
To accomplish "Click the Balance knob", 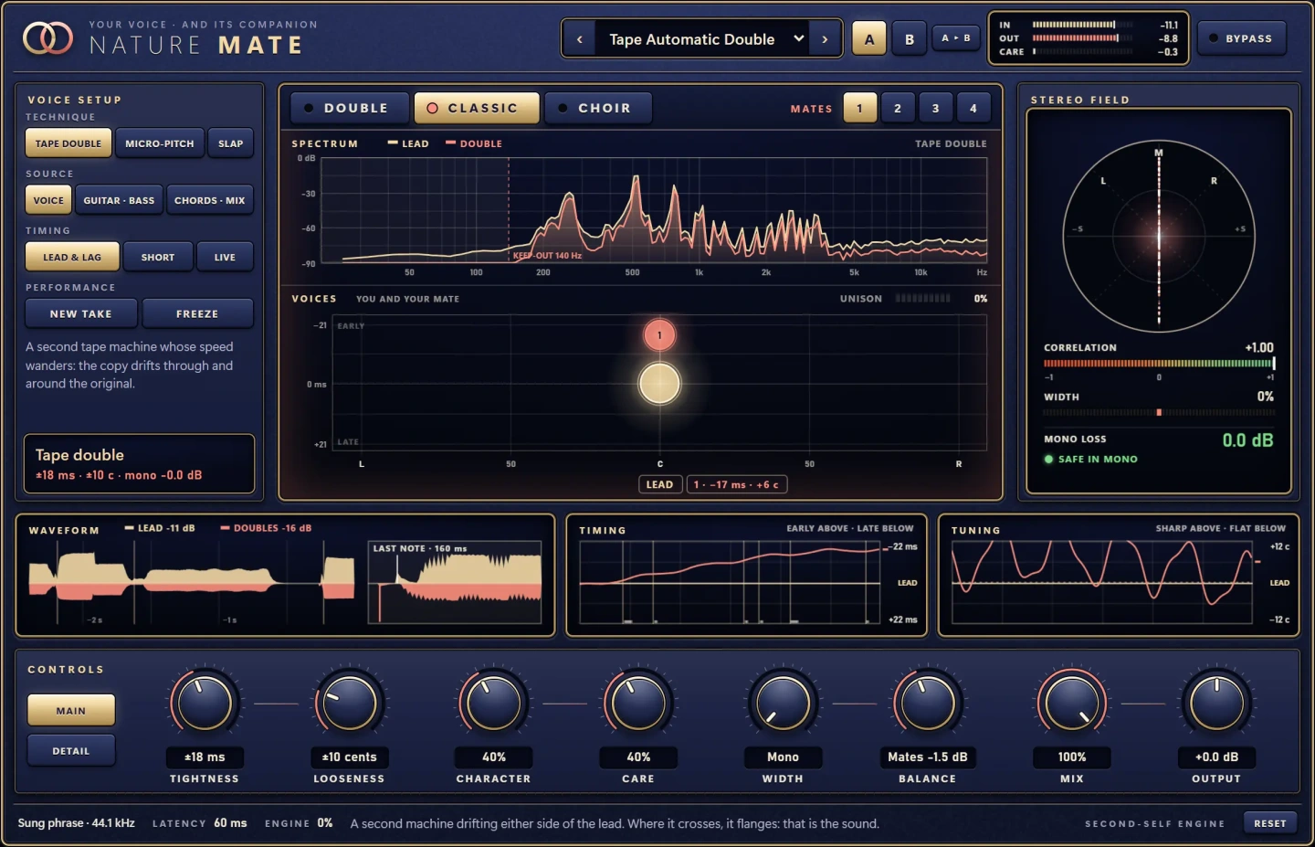I will [x=928, y=704].
